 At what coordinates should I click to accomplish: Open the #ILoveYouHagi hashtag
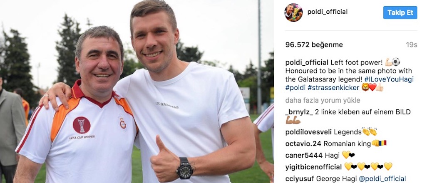389,79
